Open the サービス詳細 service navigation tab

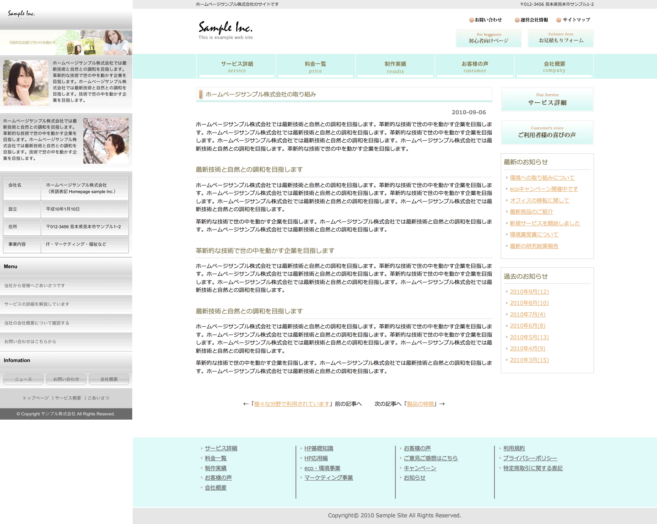pyautogui.click(x=237, y=67)
